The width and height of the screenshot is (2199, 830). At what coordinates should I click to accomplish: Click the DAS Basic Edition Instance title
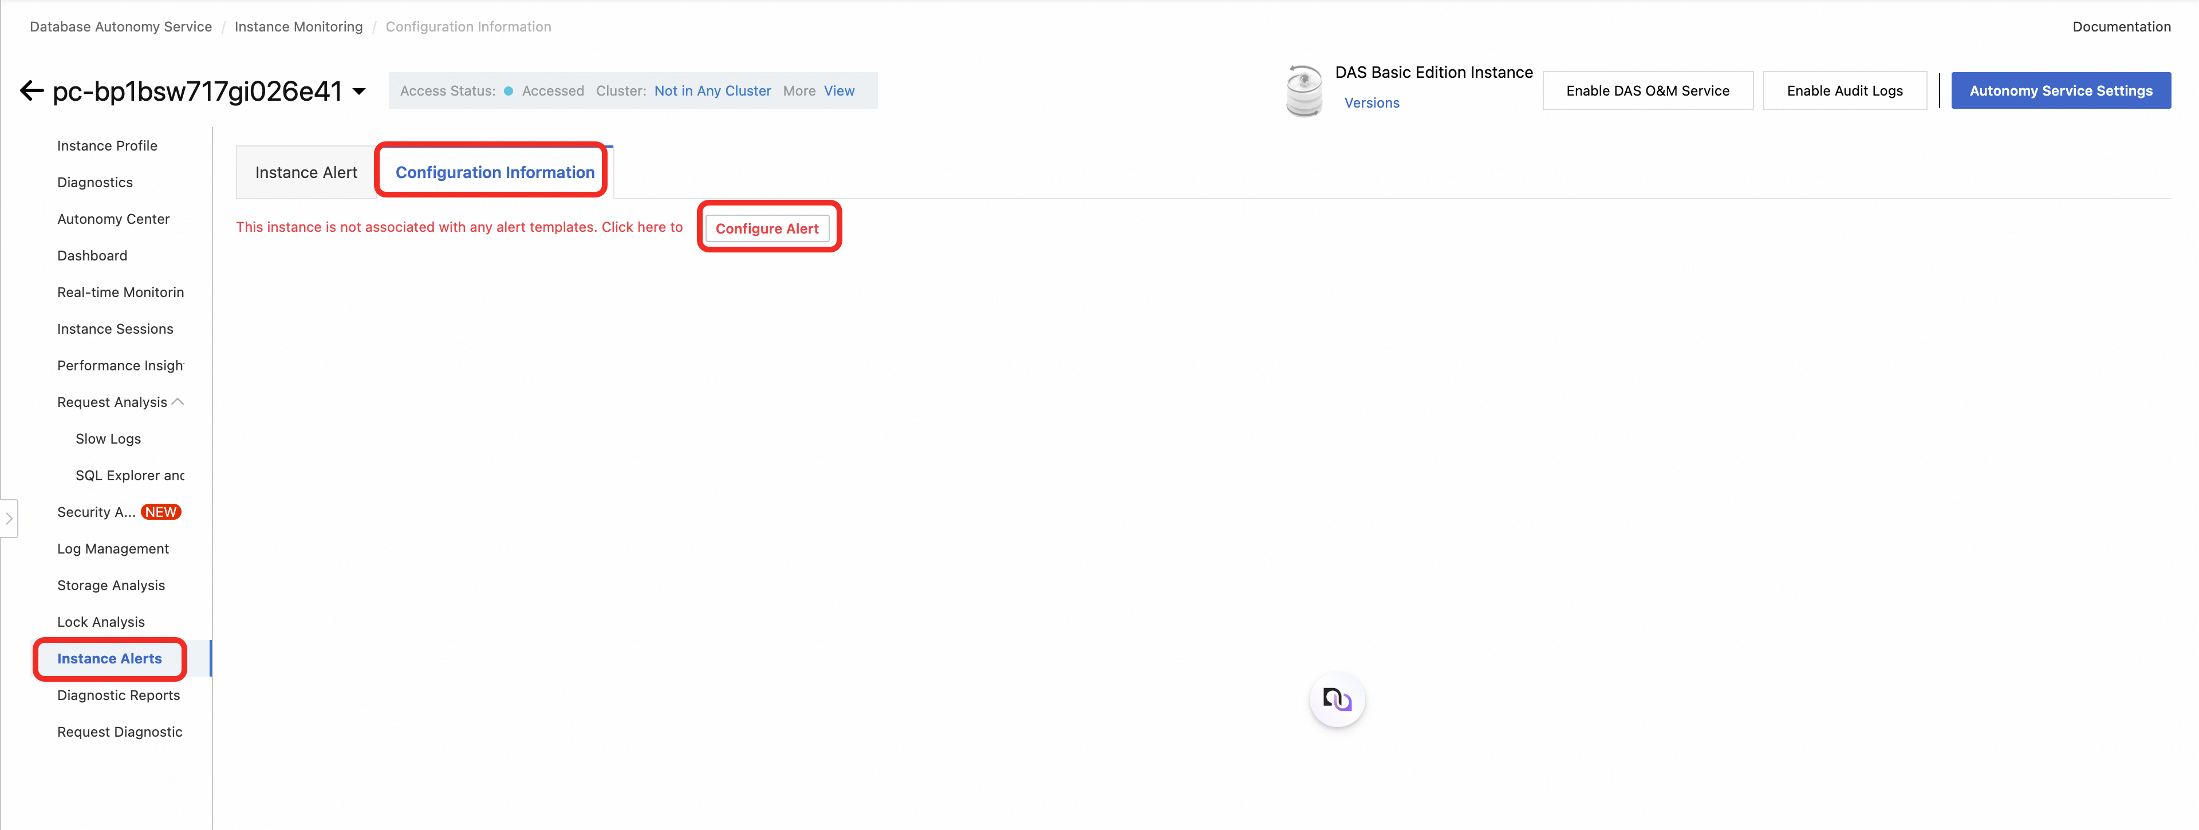1434,73
